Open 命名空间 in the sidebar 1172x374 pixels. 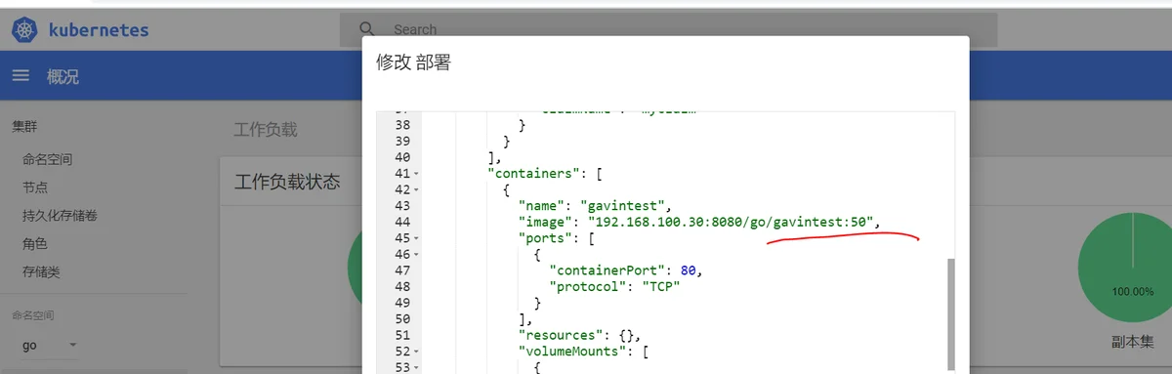point(48,159)
